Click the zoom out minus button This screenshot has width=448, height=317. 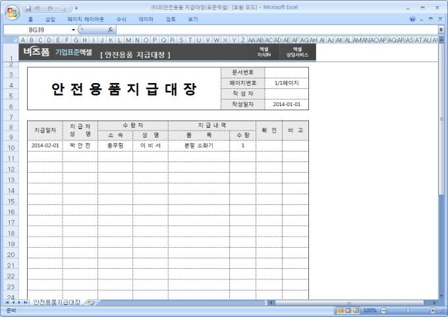point(383,310)
